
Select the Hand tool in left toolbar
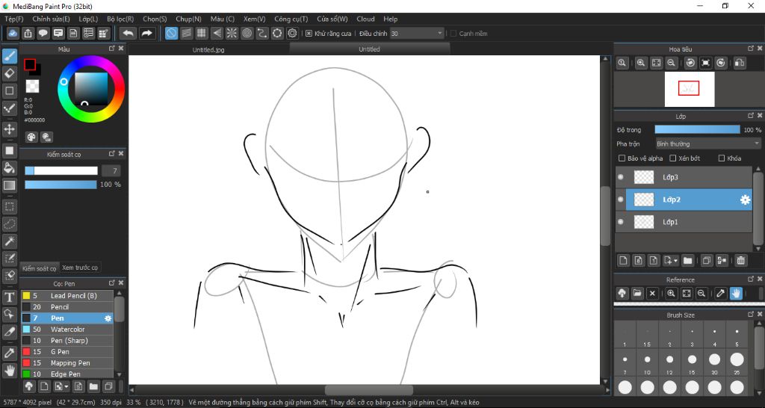click(x=9, y=370)
